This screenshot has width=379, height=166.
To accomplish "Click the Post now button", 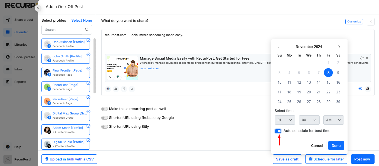I will coord(362,159).
